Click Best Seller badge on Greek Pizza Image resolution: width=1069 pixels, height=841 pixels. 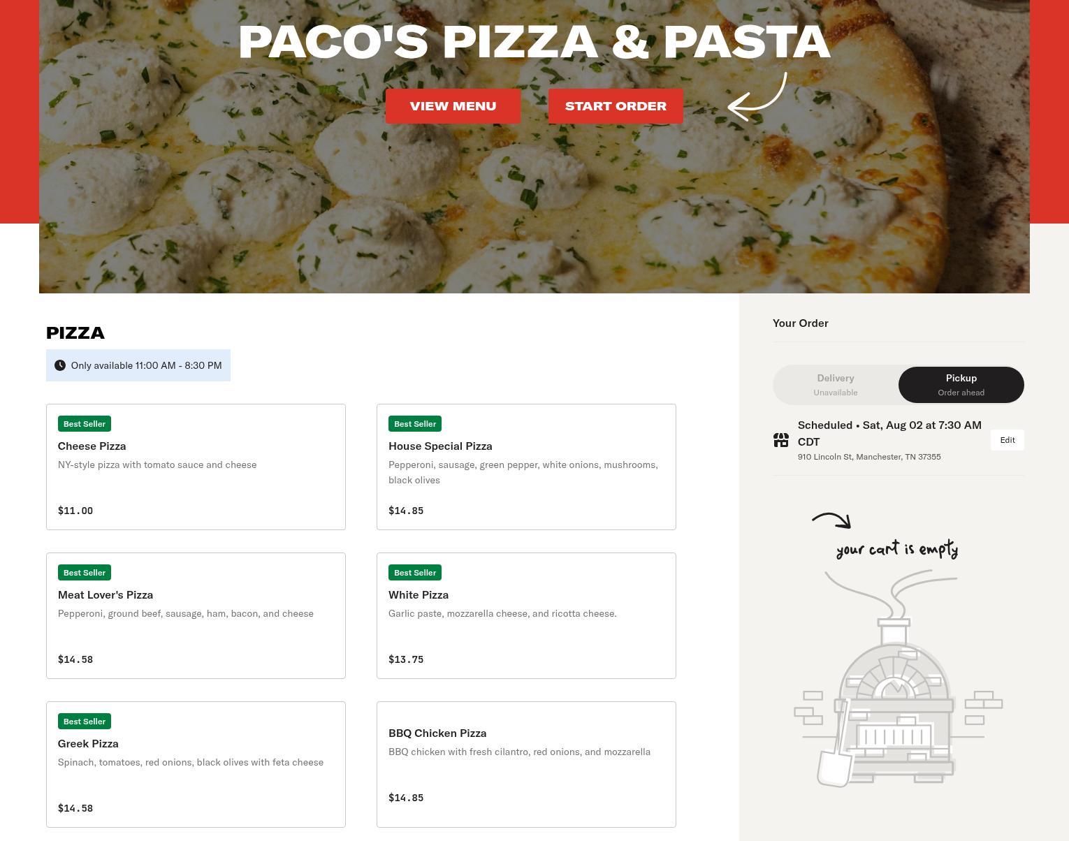85,722
